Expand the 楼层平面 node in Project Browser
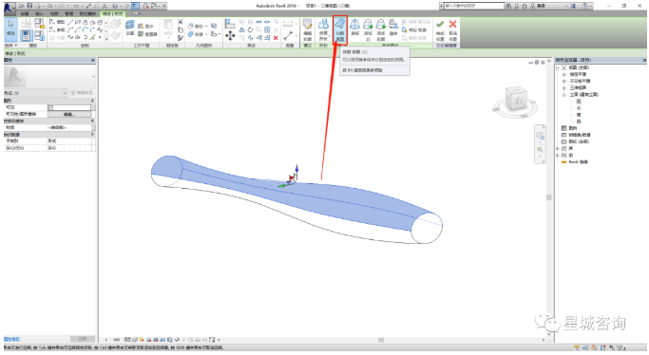This screenshot has height=355, width=649. click(563, 74)
